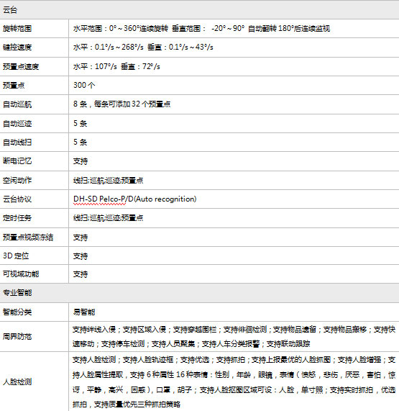Click the 300 个 preset value
The height and width of the screenshot is (411, 399).
pyautogui.click(x=84, y=85)
